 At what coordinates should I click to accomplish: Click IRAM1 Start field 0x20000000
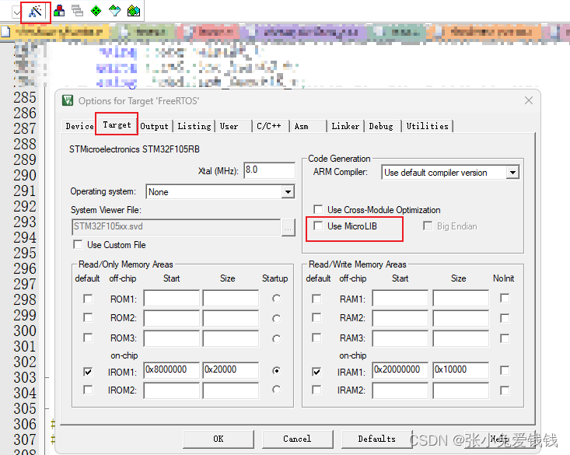coord(400,370)
